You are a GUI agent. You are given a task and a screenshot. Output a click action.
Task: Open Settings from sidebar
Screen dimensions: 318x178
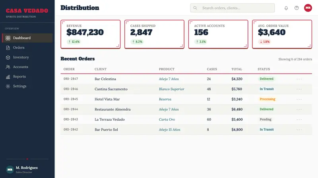tap(27, 86)
